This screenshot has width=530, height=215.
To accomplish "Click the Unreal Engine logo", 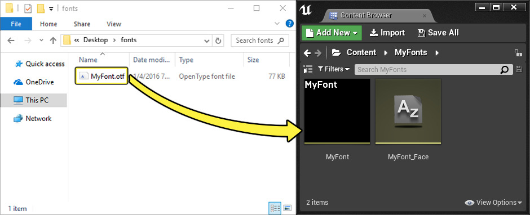I will point(306,10).
